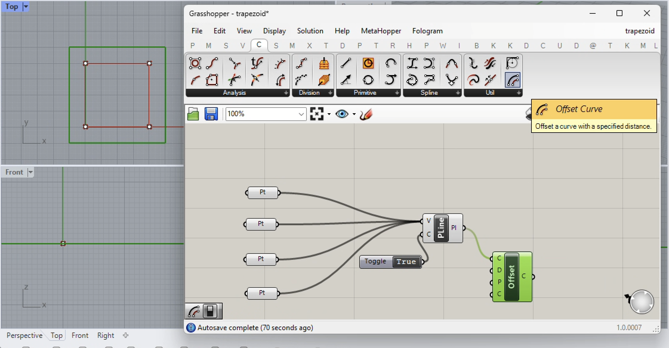The image size is (669, 348).
Task: Click the V input of PLine component
Action: click(x=428, y=221)
